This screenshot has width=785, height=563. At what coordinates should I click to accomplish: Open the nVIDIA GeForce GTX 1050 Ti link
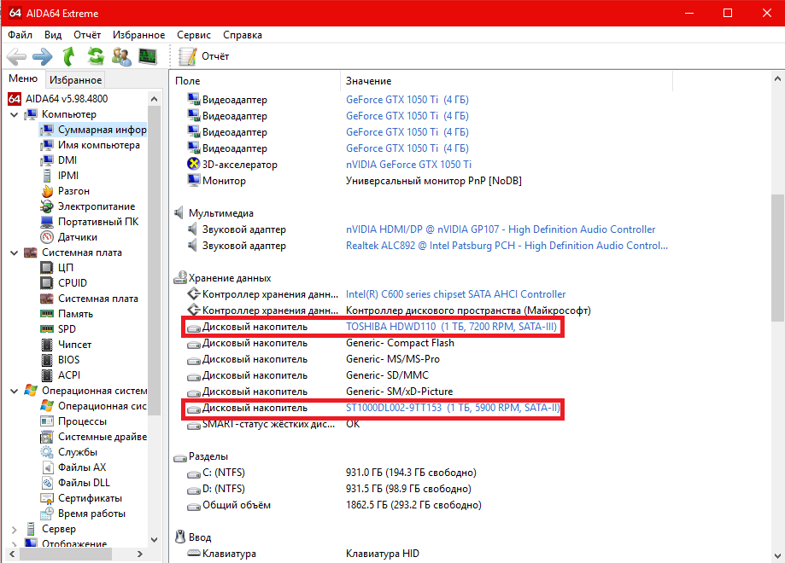pos(408,165)
